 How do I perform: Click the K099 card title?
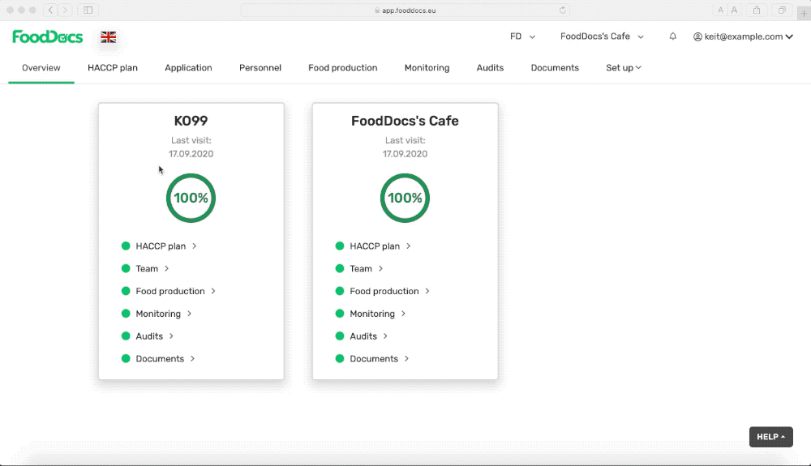[191, 121]
